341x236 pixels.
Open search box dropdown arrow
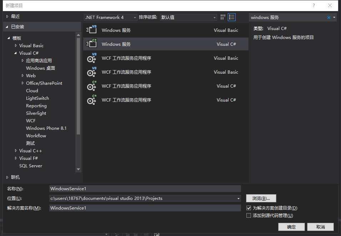click(x=334, y=18)
